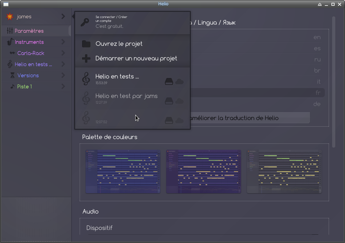Select Piste 1 track in the sidebar

click(x=36, y=86)
